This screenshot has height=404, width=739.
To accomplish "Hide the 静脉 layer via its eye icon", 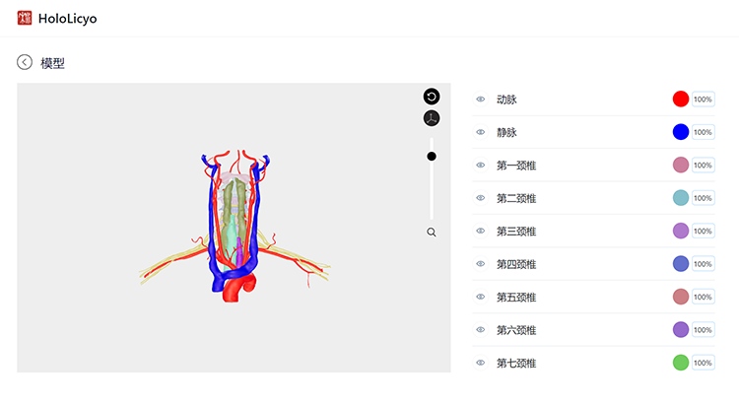I will coord(480,132).
